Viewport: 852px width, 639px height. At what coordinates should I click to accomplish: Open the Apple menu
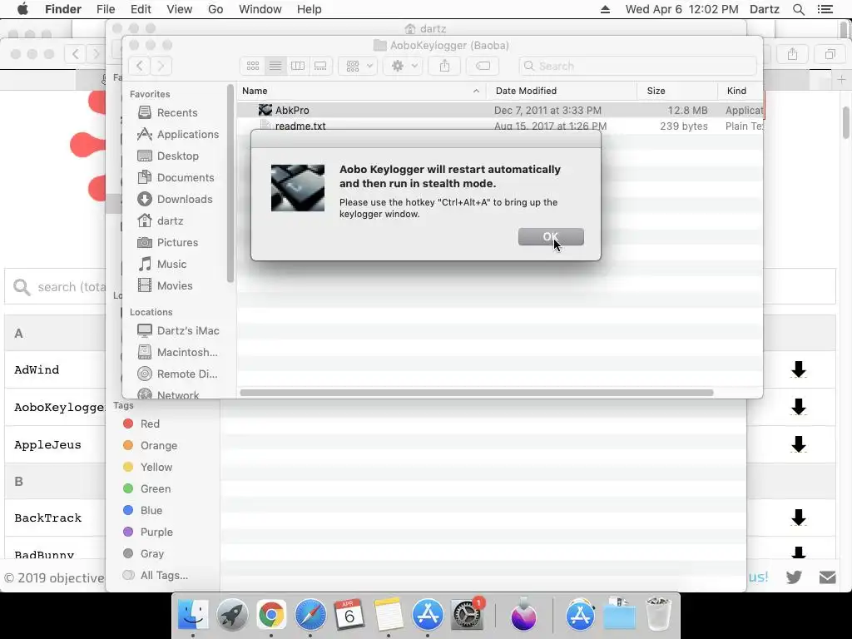(x=22, y=9)
